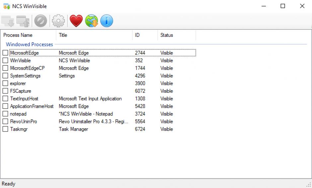Click the globe download update icon
Screen dimensions: 312x188
(x=92, y=21)
